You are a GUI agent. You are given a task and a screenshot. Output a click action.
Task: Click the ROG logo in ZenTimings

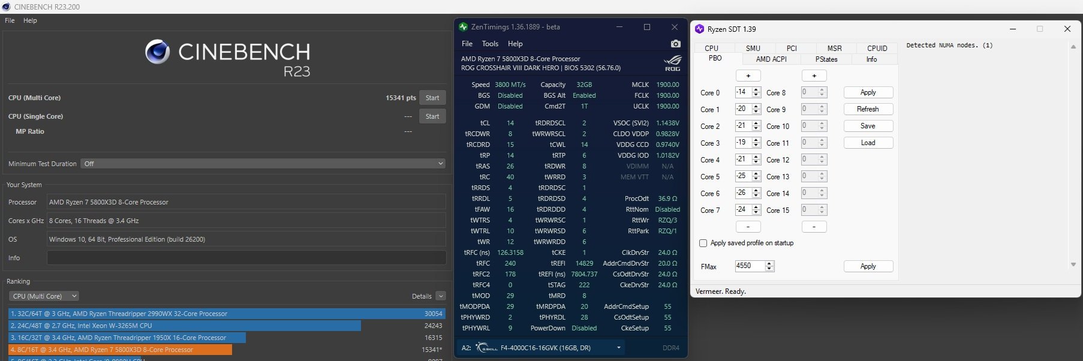(673, 63)
